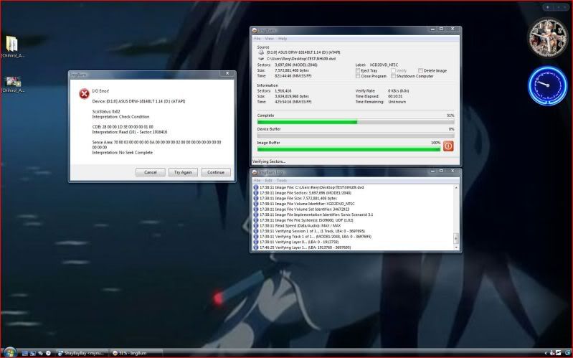
Task: Click the blue neon clock gadget
Action: tap(547, 85)
